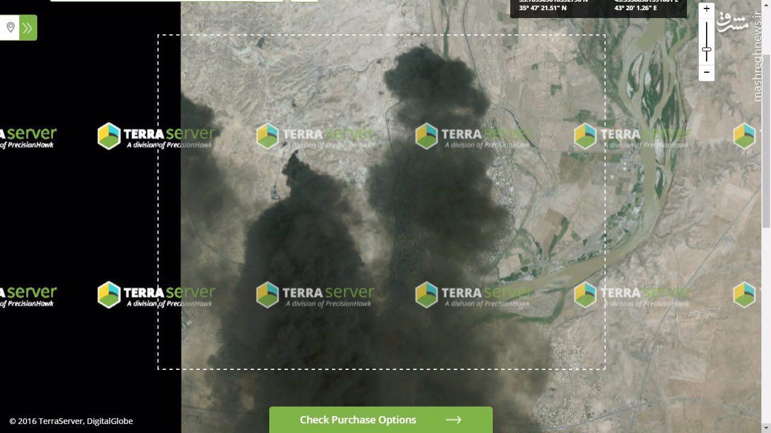This screenshot has width=771, height=433.
Task: Expand the side panel with the double-chevron button
Action: (x=28, y=28)
